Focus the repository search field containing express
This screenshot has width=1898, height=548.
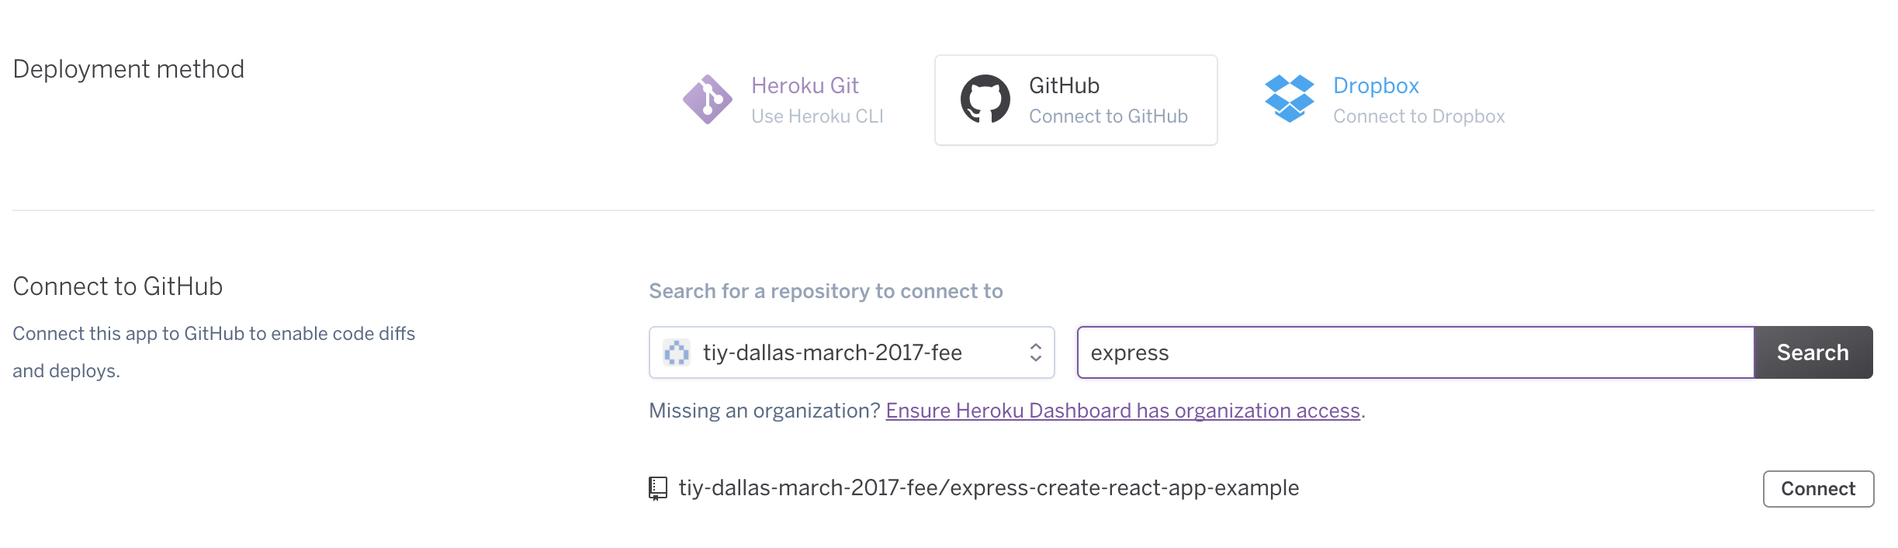(x=1415, y=352)
